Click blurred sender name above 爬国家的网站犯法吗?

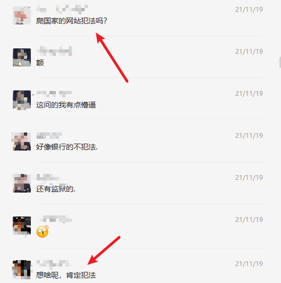62,9
